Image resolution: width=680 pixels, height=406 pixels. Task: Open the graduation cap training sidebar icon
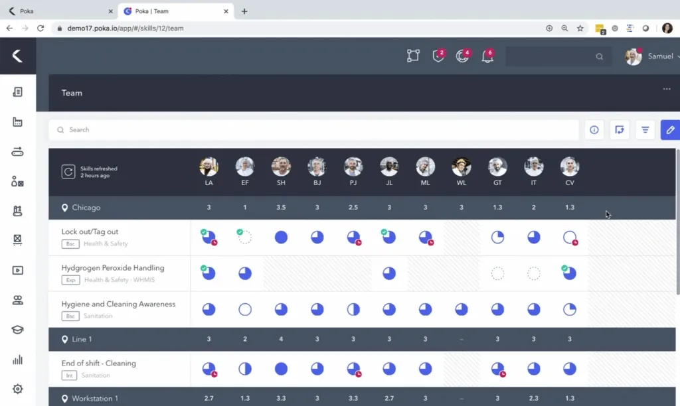pyautogui.click(x=17, y=330)
